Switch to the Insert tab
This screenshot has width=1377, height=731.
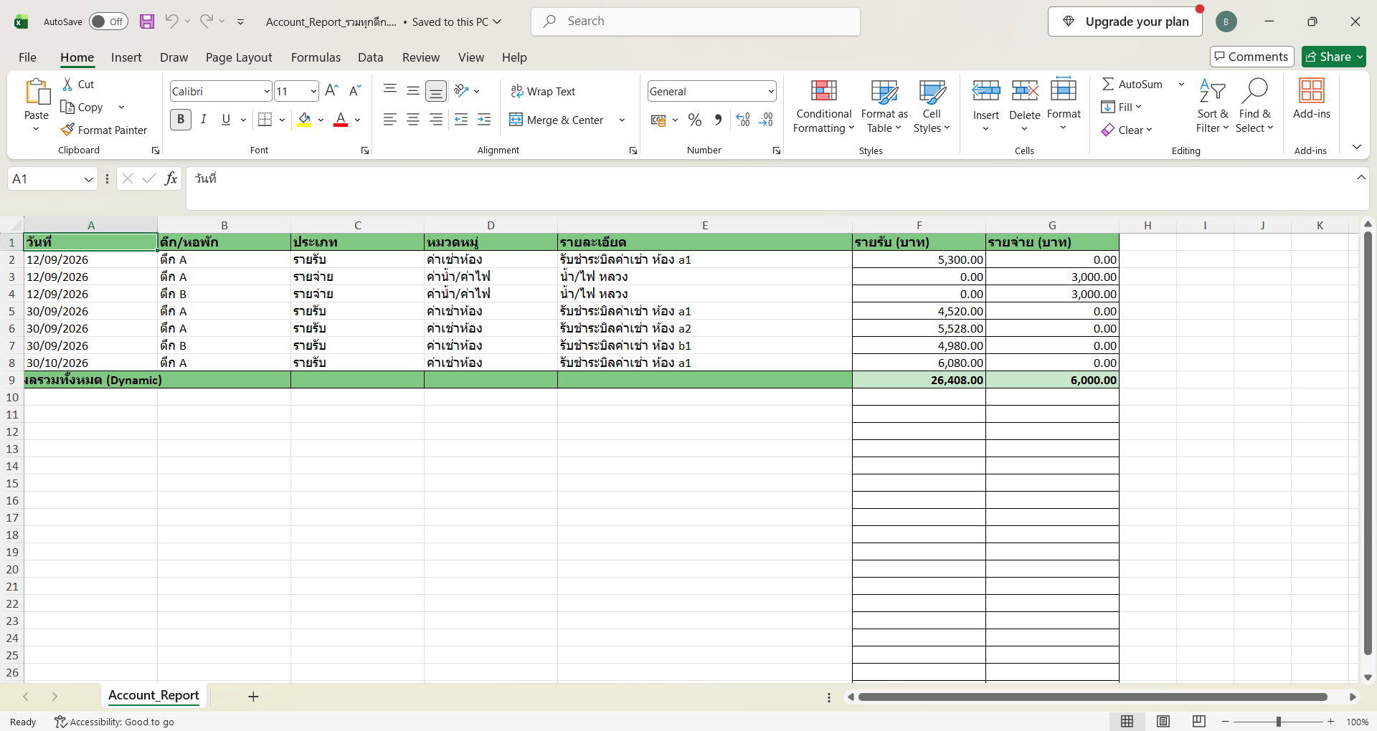pyautogui.click(x=126, y=57)
